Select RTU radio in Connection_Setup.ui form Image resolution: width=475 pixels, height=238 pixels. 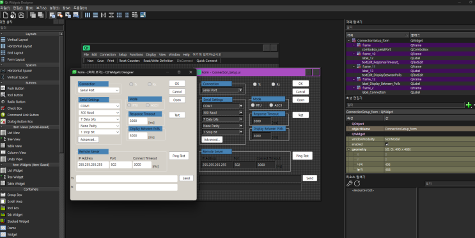tap(253, 105)
